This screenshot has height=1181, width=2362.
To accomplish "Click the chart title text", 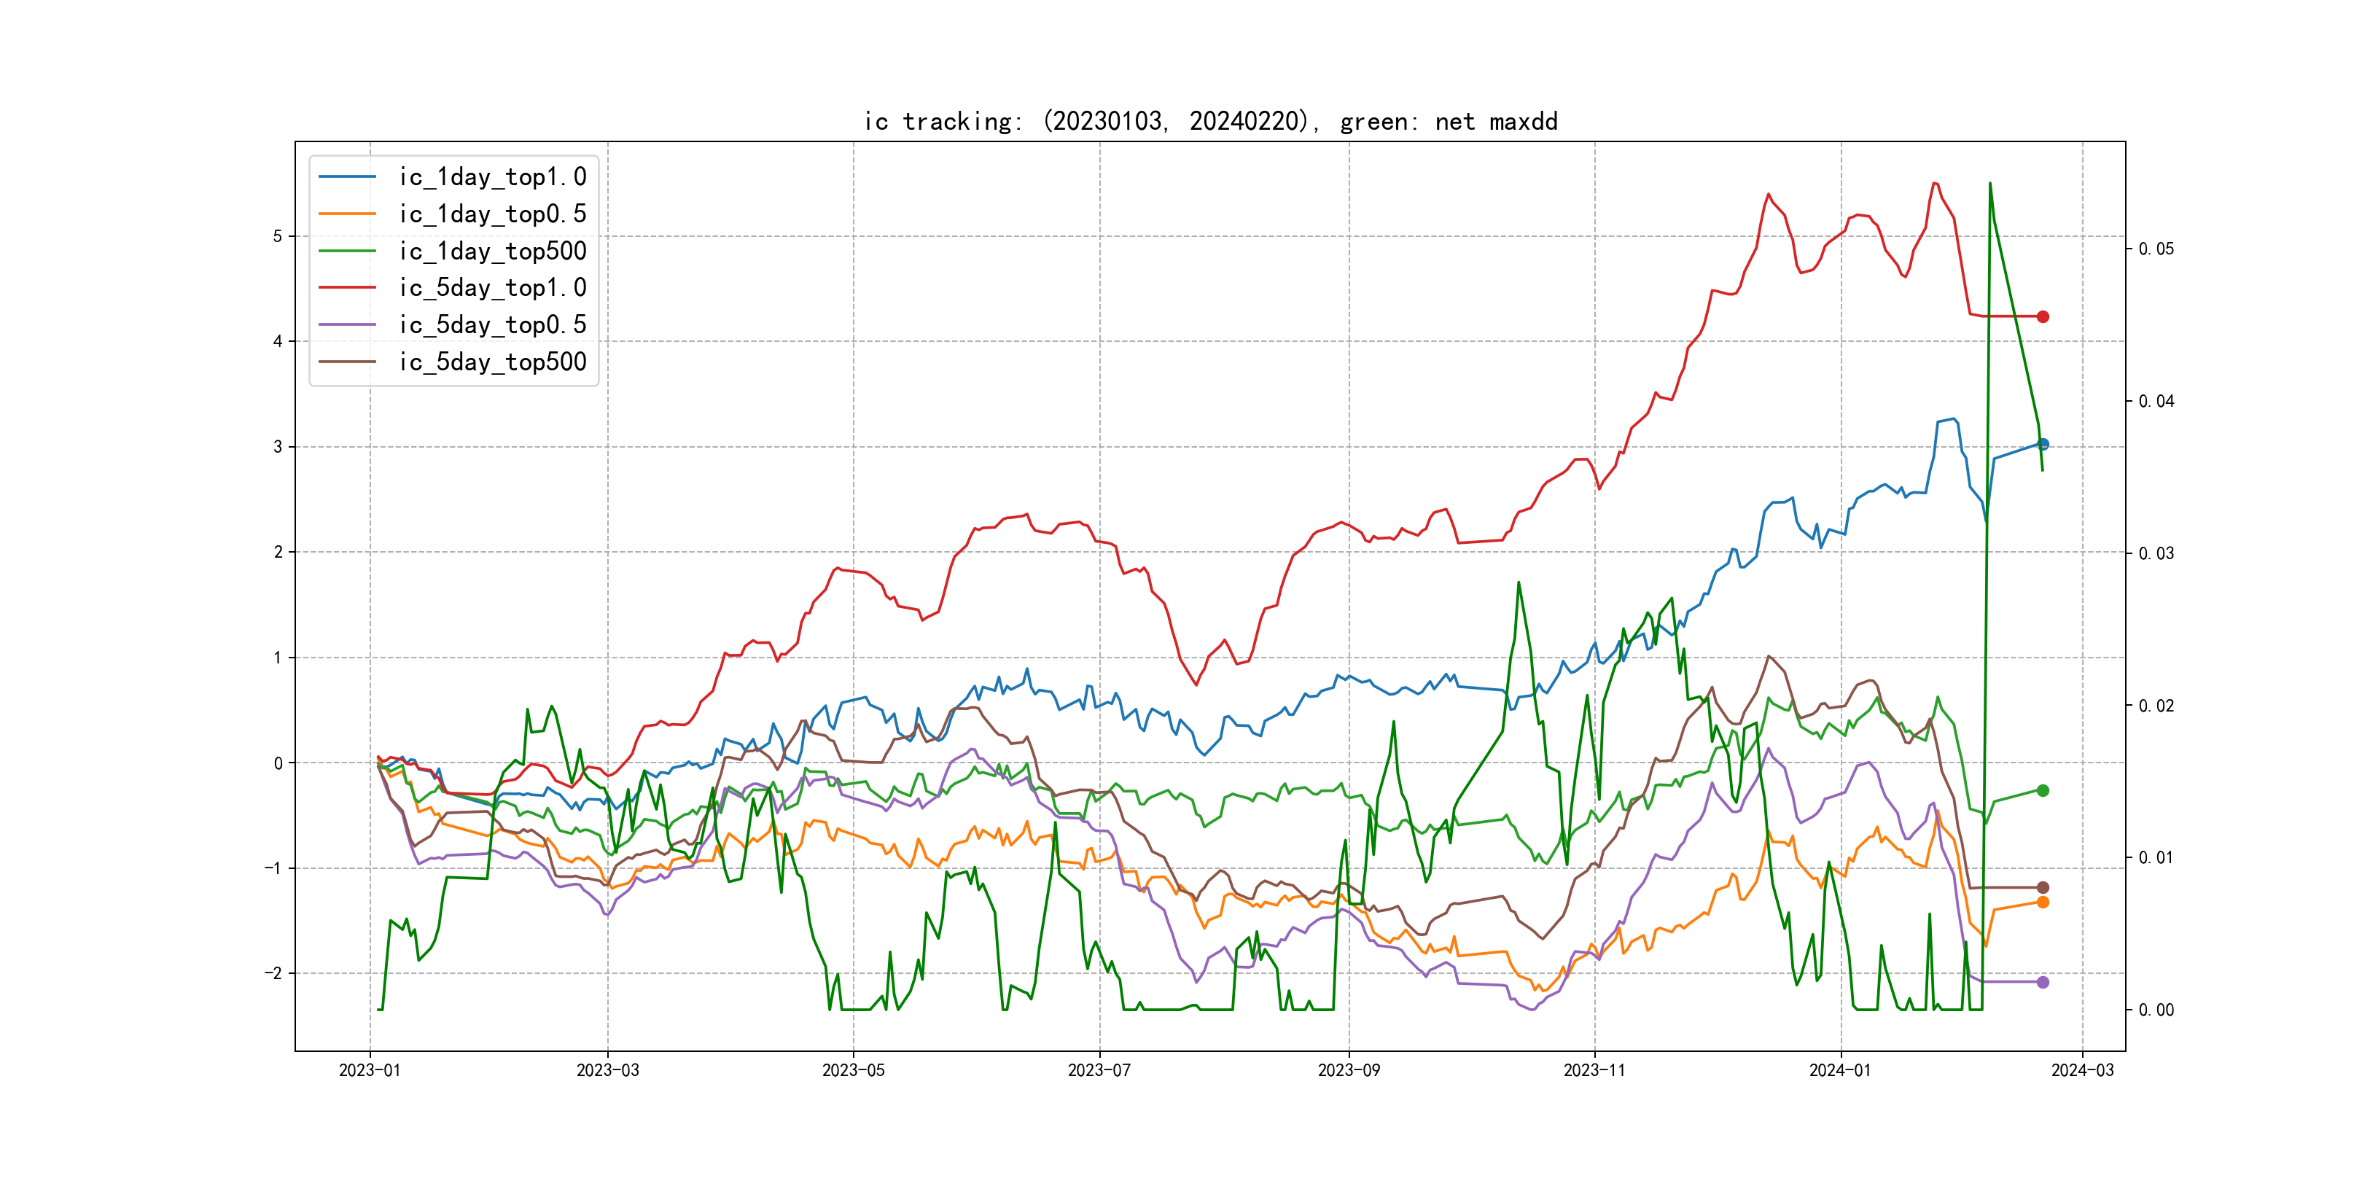I will tap(1210, 121).
